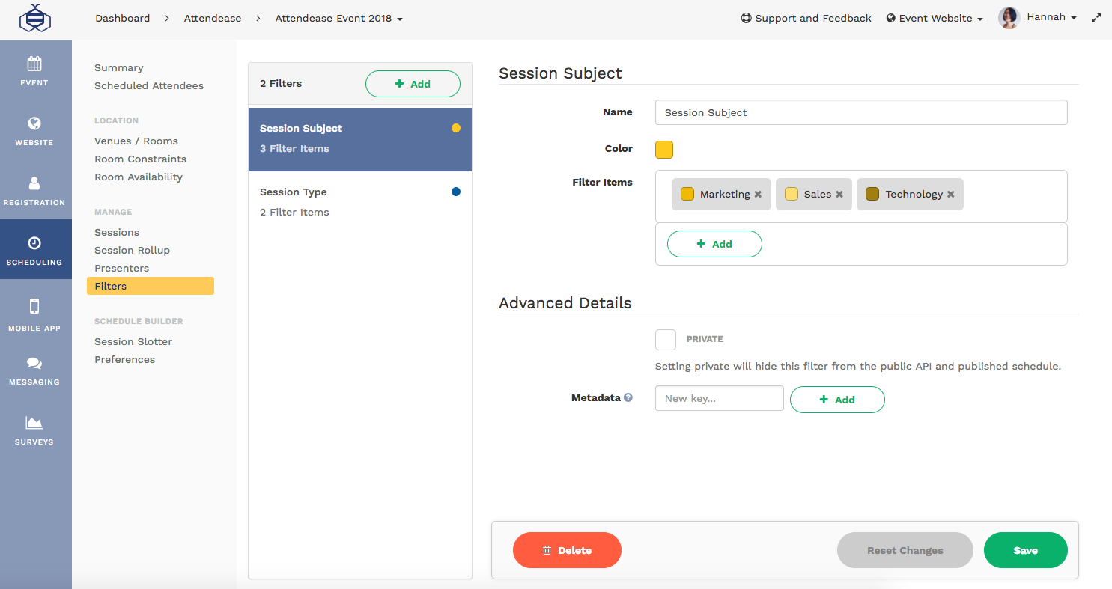Remove the Sales filter item tag
This screenshot has width=1112, height=589.
click(x=839, y=193)
